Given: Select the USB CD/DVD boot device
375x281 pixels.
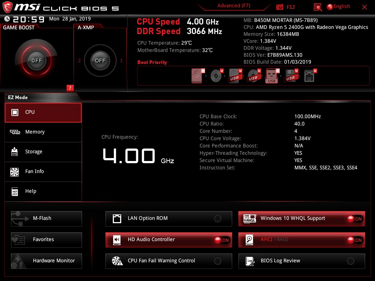Looking at the screenshot, I should point(253,76).
